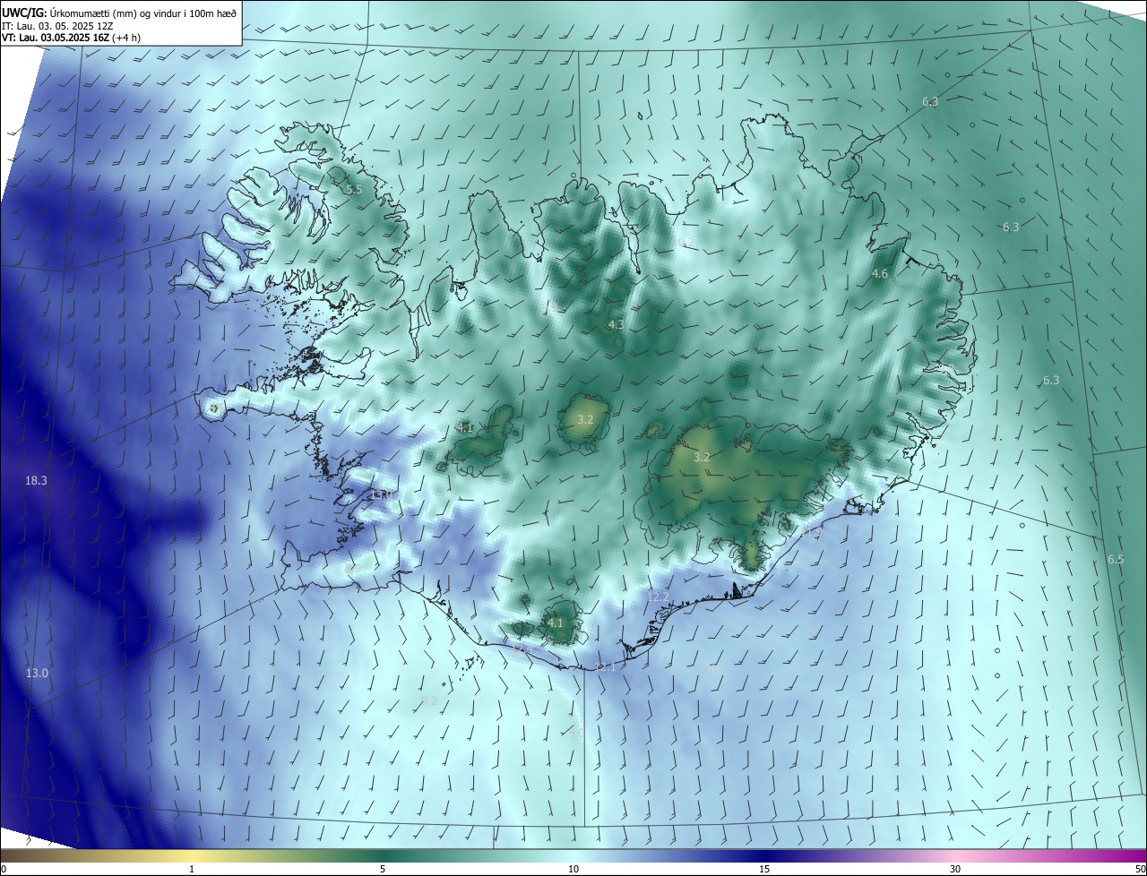Click the color scale tick labeled 0
Screen dimensions: 1147x876
(x=3, y=869)
